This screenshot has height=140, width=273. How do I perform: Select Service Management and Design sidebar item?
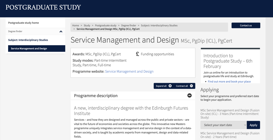(x=29, y=49)
